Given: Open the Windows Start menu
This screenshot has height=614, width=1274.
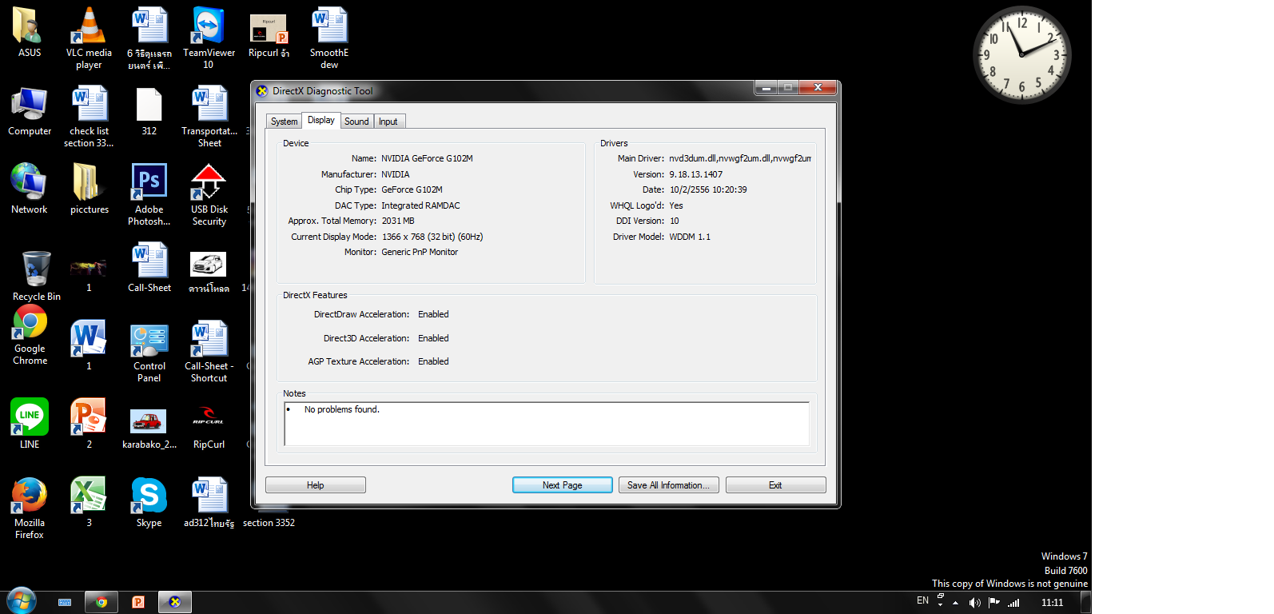Looking at the screenshot, I should pos(22,601).
